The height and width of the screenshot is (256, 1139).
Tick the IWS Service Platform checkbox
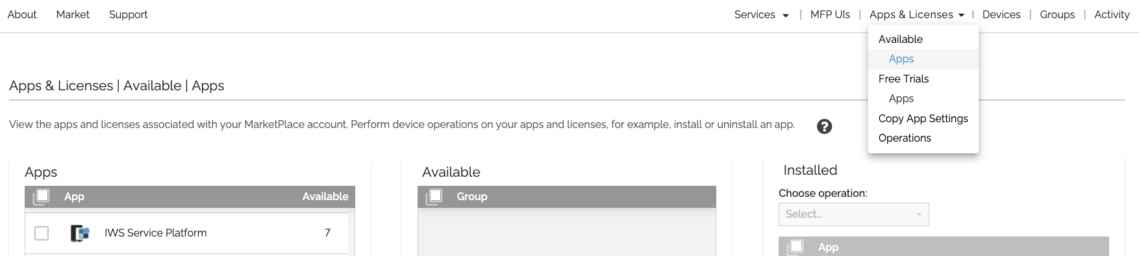tap(42, 233)
